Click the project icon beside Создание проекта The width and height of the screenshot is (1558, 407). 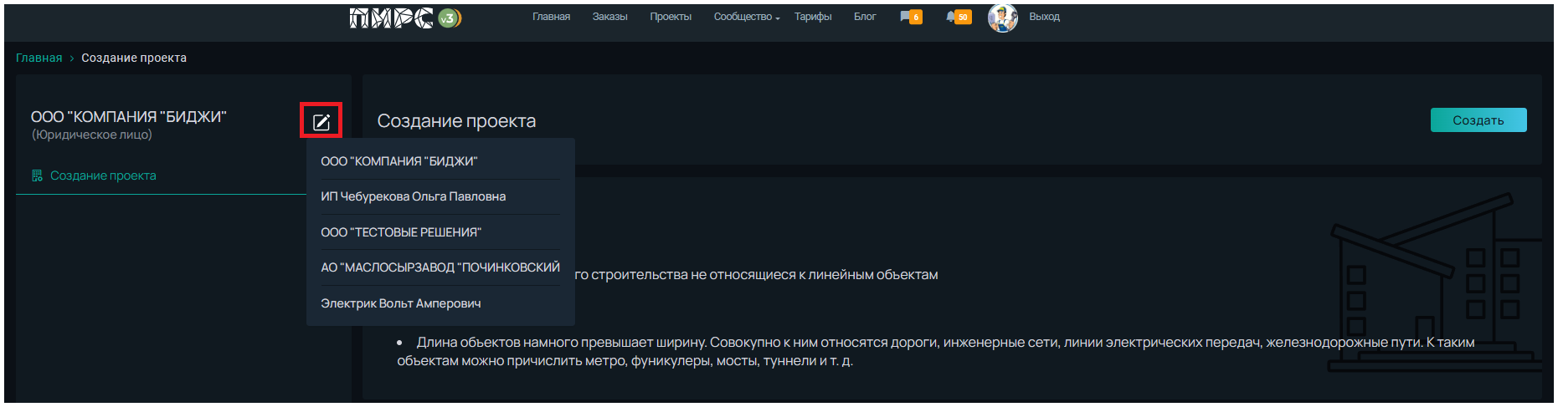[x=37, y=176]
